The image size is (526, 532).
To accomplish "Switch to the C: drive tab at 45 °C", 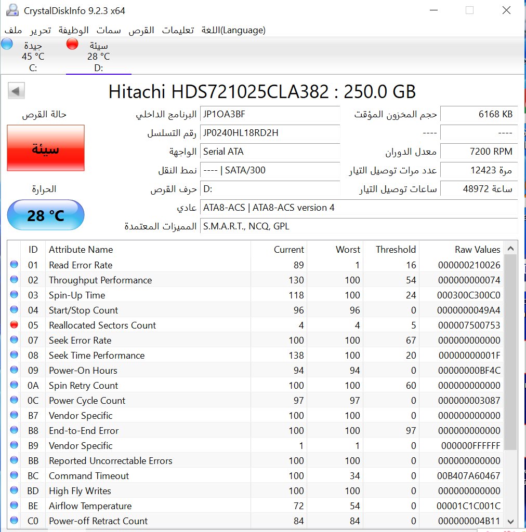I will [x=33, y=56].
